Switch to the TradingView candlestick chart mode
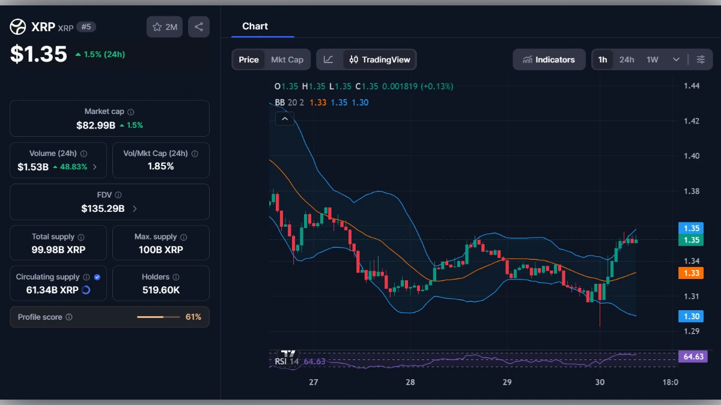Screen dimensions: 721x405 (x=380, y=59)
